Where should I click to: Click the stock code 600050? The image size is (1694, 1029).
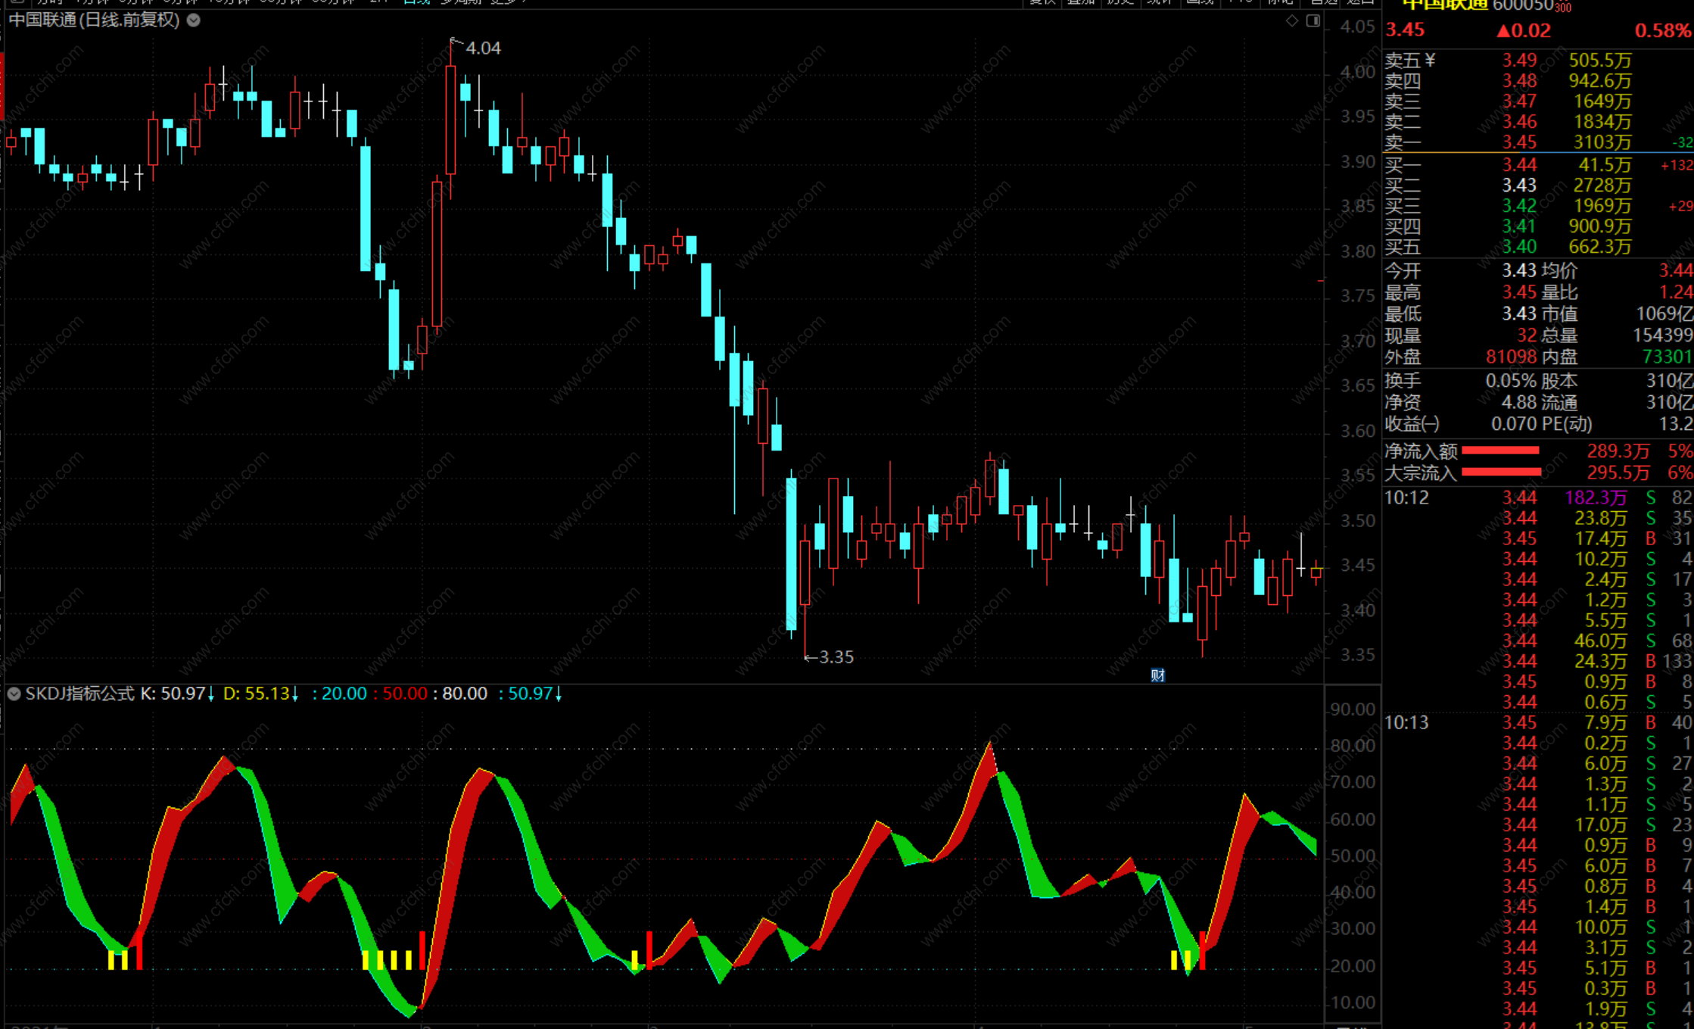(x=1521, y=6)
